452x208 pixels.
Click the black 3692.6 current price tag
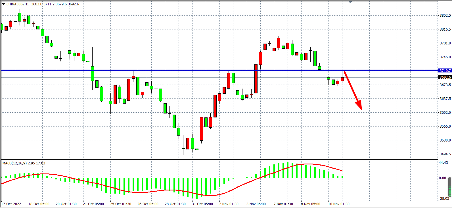445,77
